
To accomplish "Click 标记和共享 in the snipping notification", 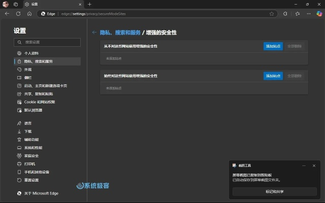I will coord(274,192).
